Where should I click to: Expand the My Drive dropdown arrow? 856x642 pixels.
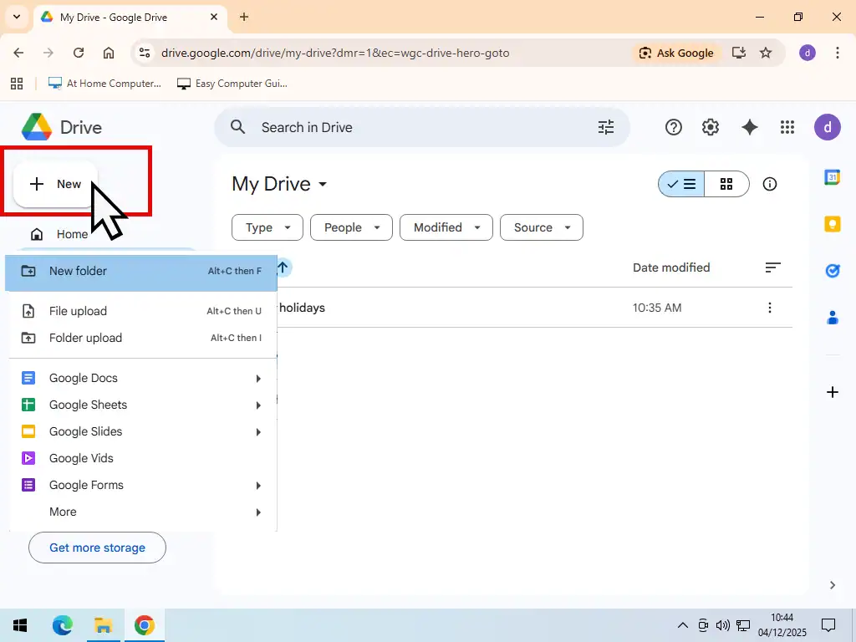point(323,185)
